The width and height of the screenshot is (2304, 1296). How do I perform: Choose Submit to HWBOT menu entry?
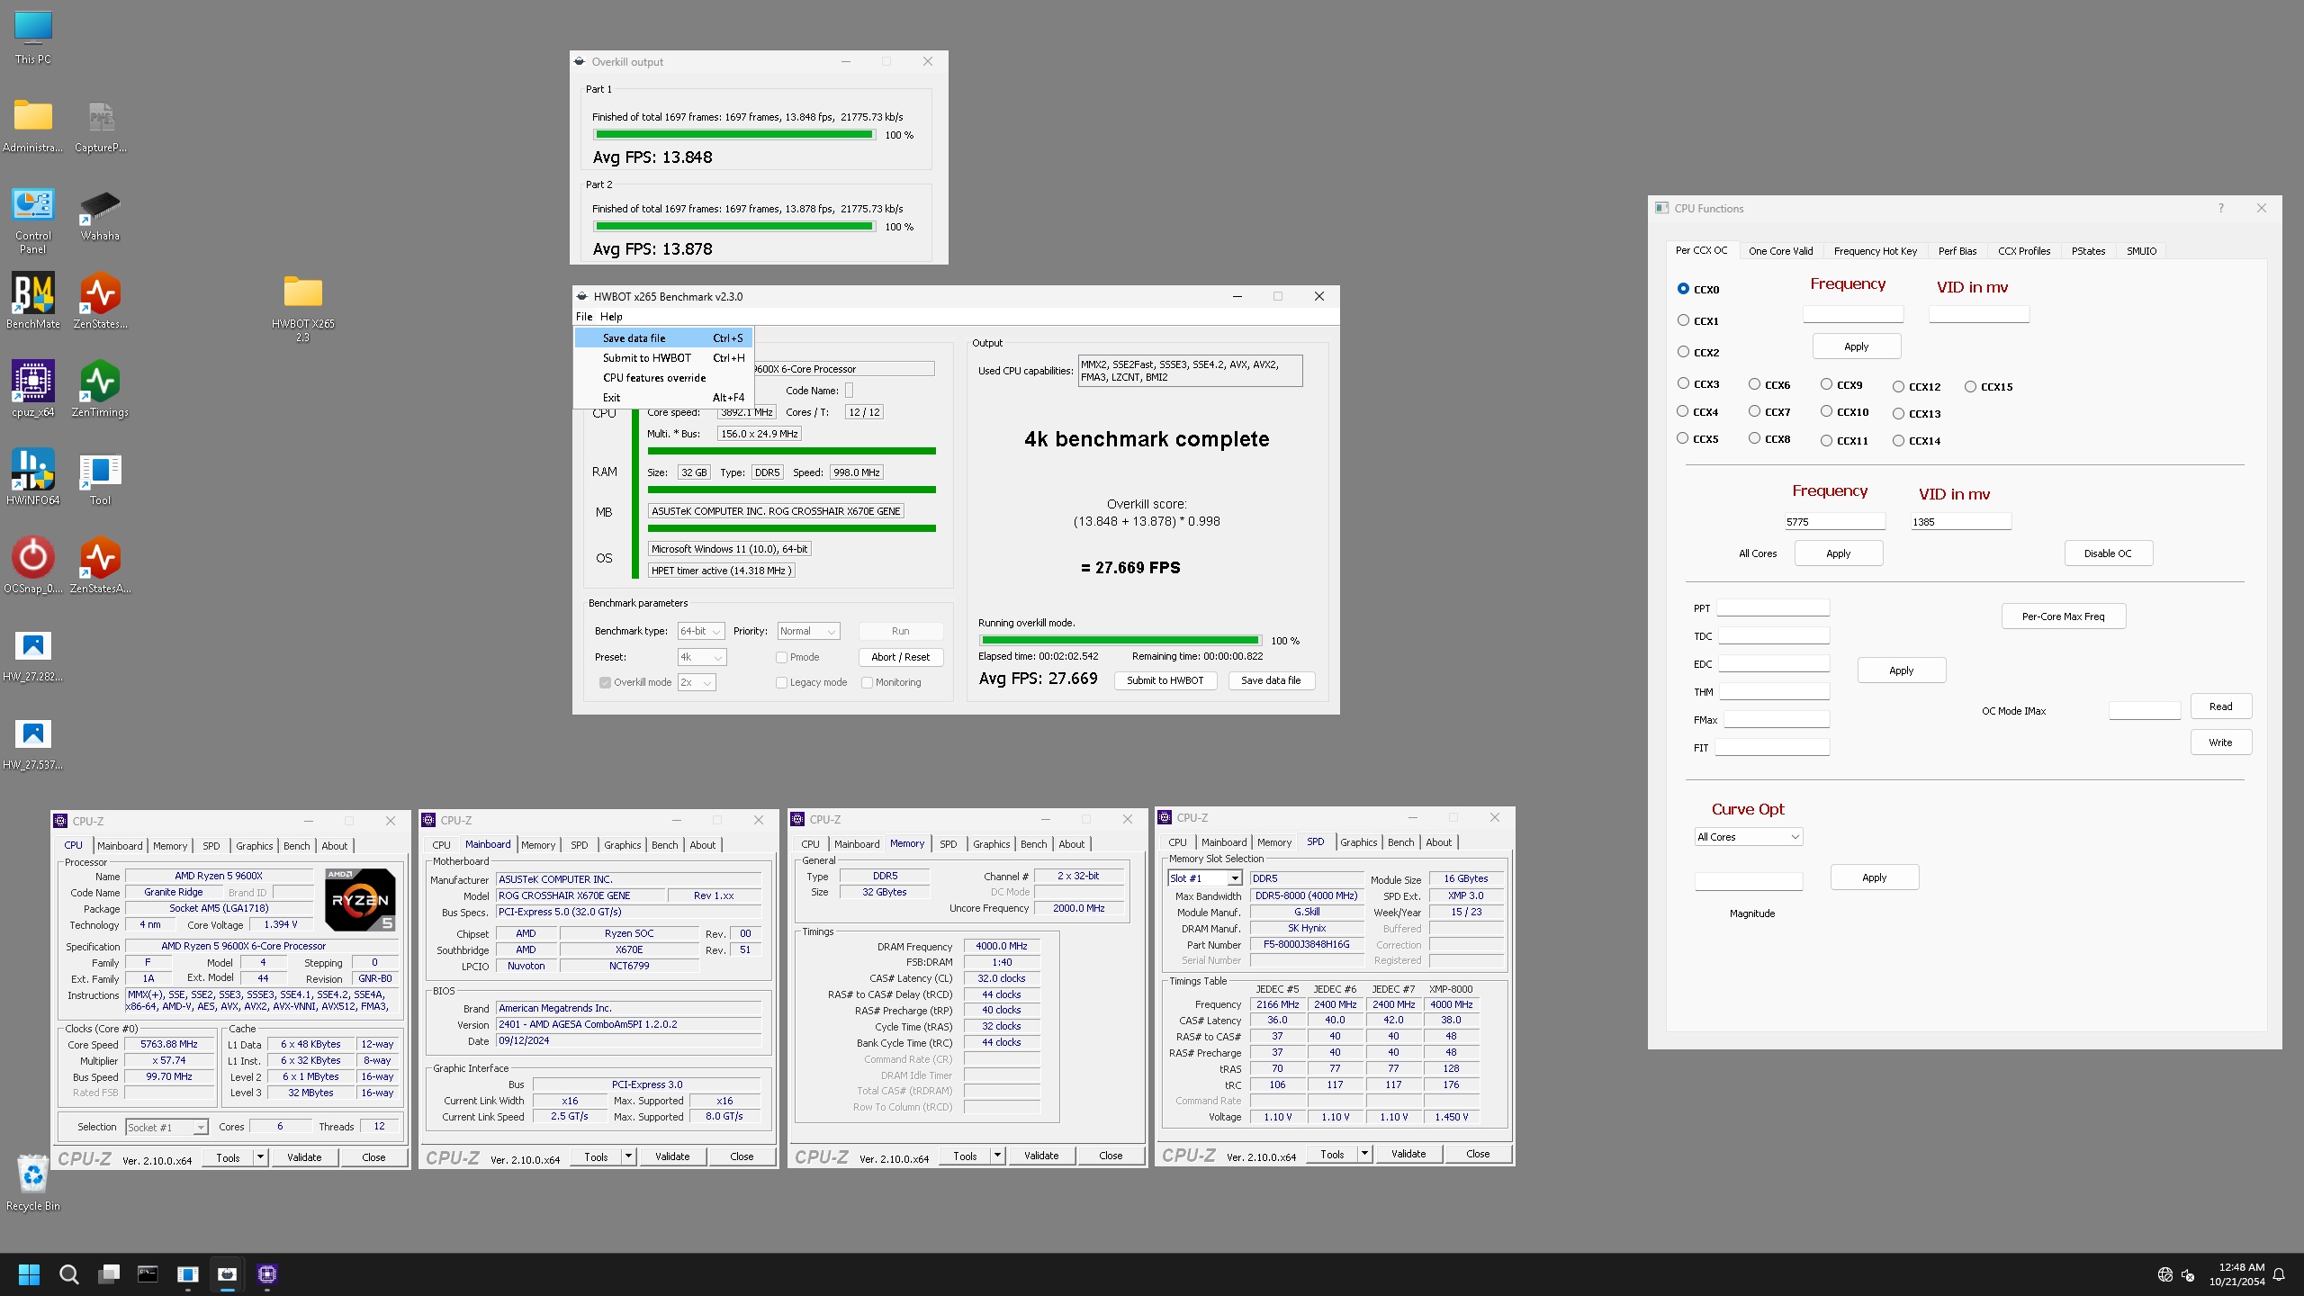pos(664,358)
